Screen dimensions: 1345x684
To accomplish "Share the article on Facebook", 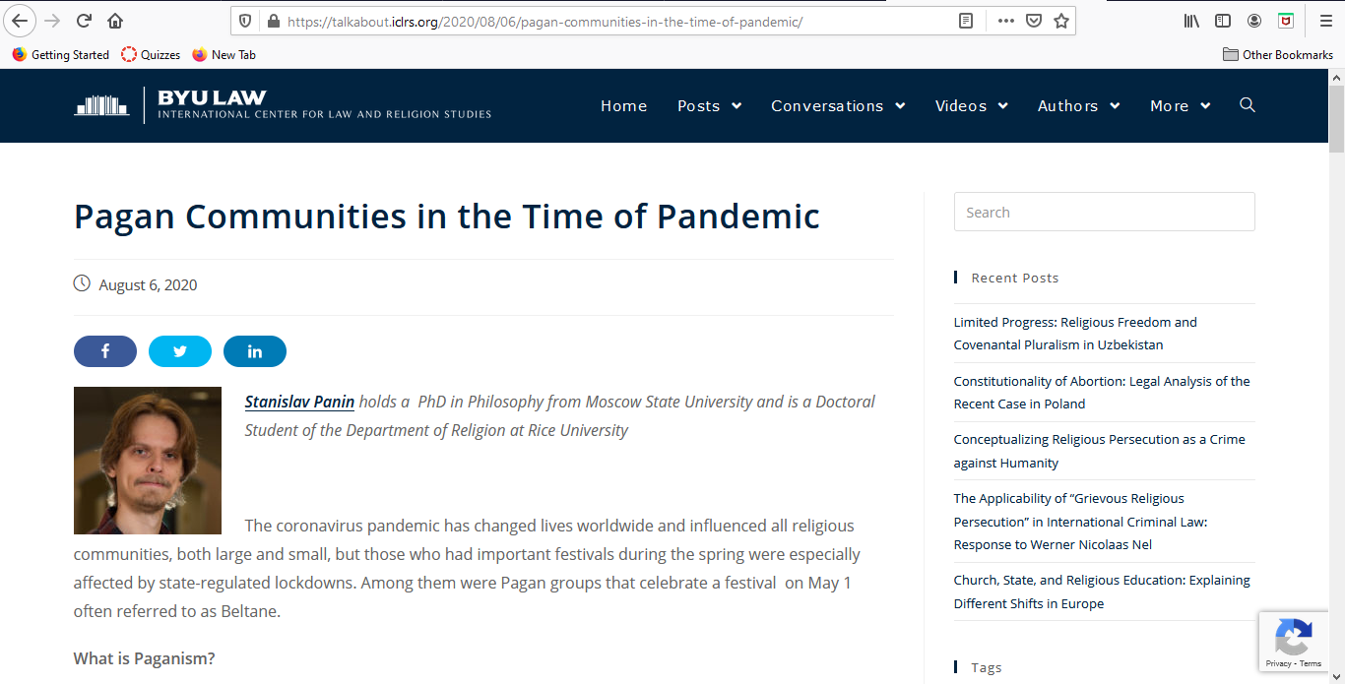I will tap(105, 351).
